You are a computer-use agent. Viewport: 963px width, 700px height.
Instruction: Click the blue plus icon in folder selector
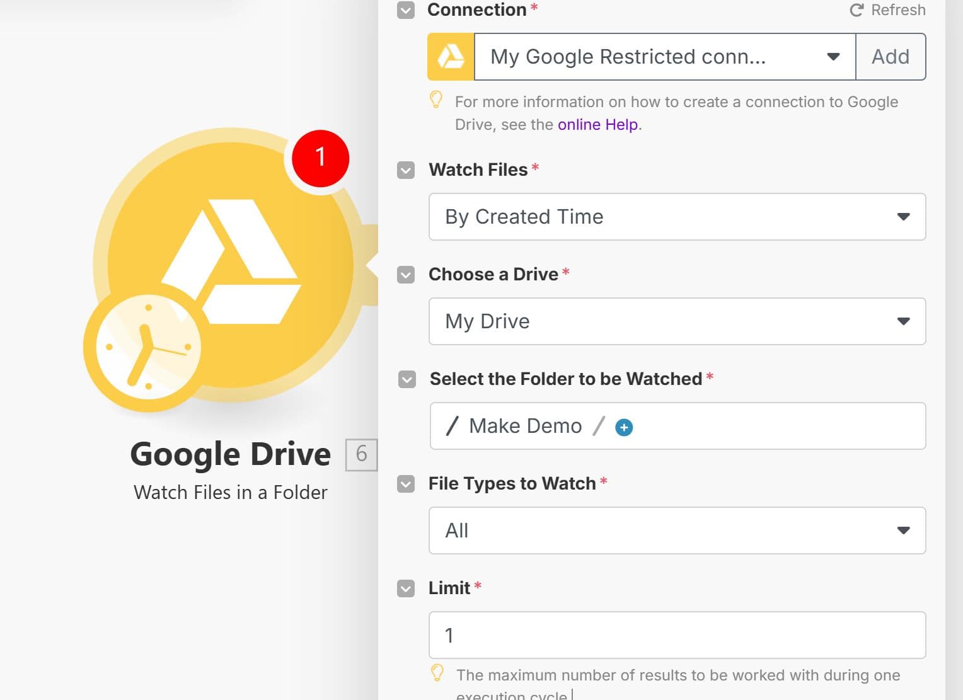click(x=624, y=427)
